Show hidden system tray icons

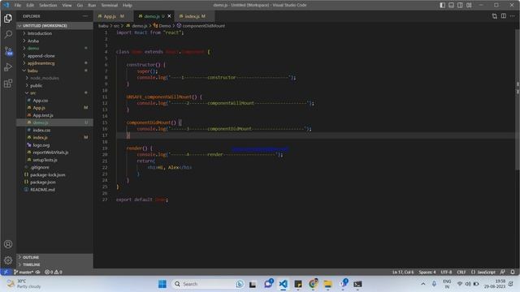[422, 284]
